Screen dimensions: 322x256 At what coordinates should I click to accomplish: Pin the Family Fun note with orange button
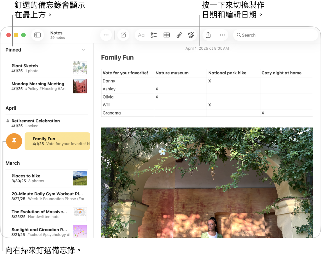[14, 141]
